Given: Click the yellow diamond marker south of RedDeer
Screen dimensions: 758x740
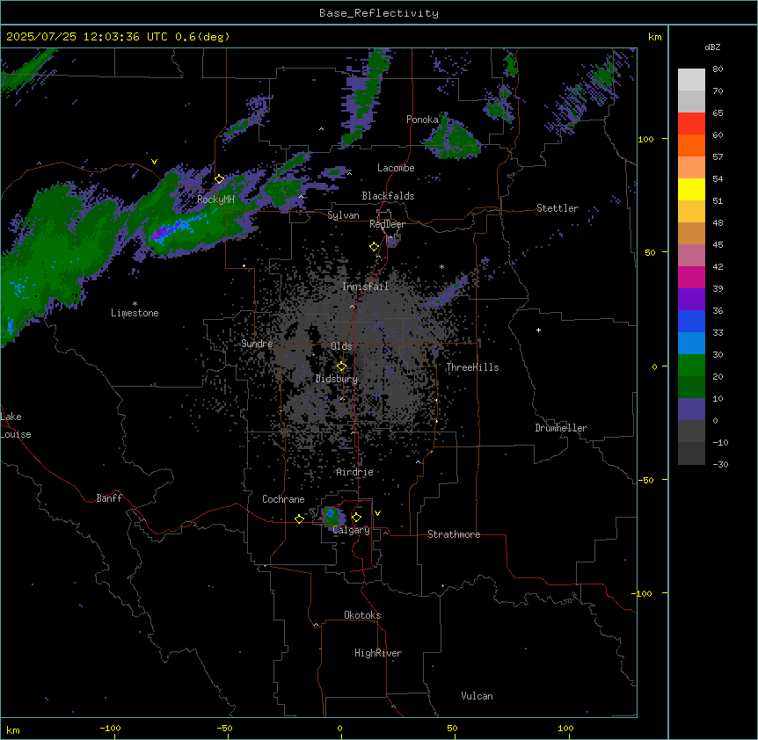Looking at the screenshot, I should pyautogui.click(x=375, y=247).
